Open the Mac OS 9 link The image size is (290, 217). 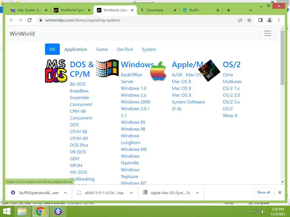click(x=182, y=88)
